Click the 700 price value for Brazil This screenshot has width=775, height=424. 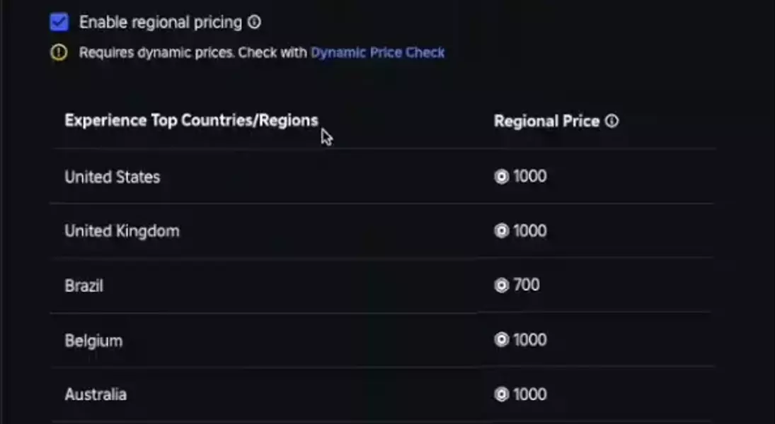click(527, 285)
